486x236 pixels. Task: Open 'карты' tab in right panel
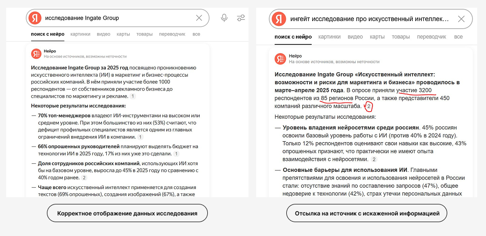pyautogui.click(x=377, y=37)
